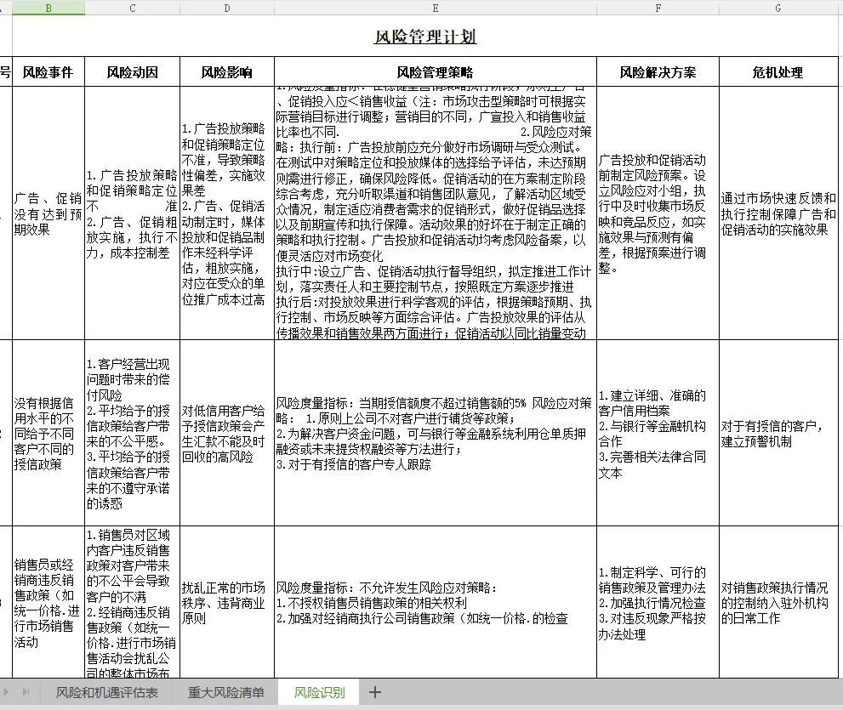Select cell 1.制定科学、可行的销售政策及管理办法
The image size is (843, 710).
tap(658, 603)
